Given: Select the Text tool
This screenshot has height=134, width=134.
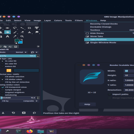Looking at the screenshot, I should 7,37.
